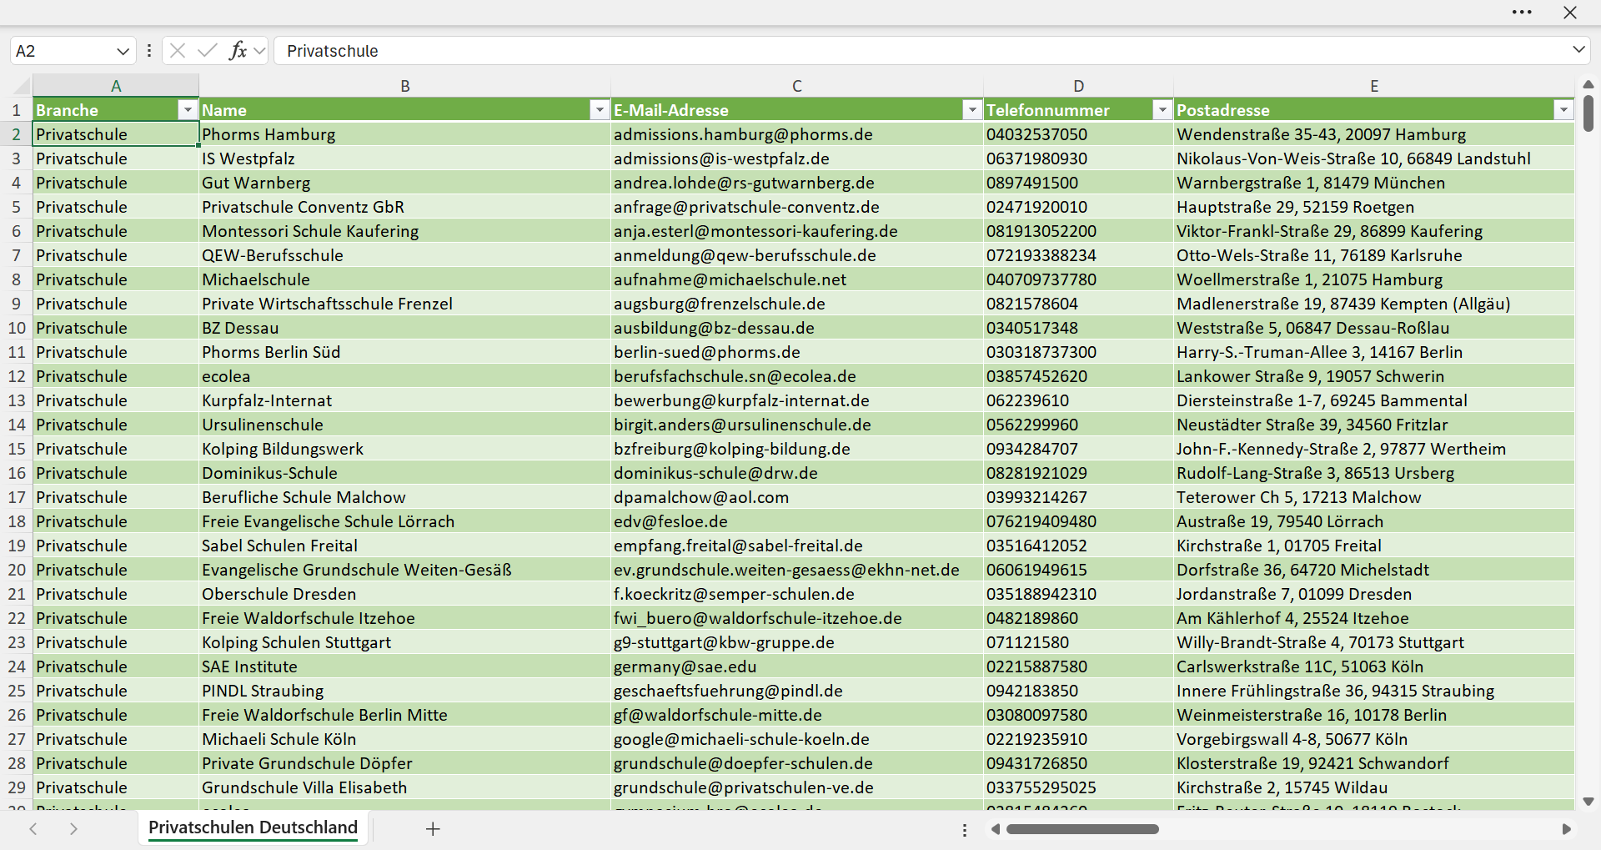Select the cell 'Phorms Hamburg'

pyautogui.click(x=404, y=134)
